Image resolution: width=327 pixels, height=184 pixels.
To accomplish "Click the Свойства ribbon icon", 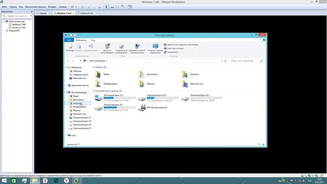I will (70, 48).
